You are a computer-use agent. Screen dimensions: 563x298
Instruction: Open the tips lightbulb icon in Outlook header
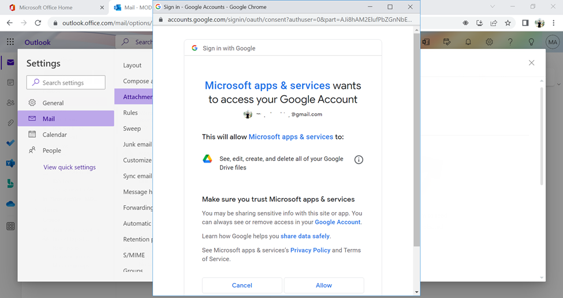[531, 42]
